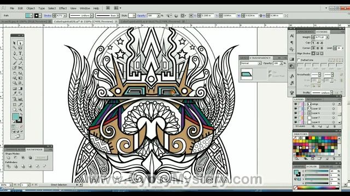This screenshot has height=196, width=350.
Task: Click delete layer trash icon
Action: click(334, 126)
